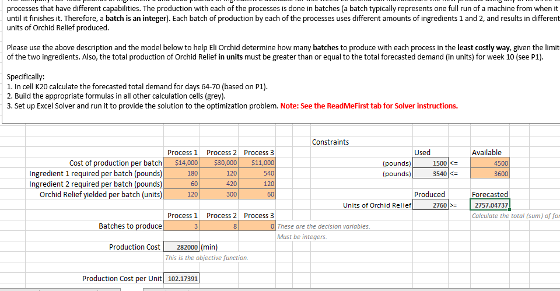
Task: Click the Forecasted cell showing 2757.04737
Action: tap(490, 205)
